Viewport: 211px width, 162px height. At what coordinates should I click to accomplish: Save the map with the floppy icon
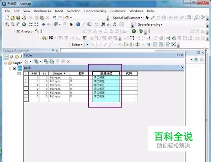[18, 18]
